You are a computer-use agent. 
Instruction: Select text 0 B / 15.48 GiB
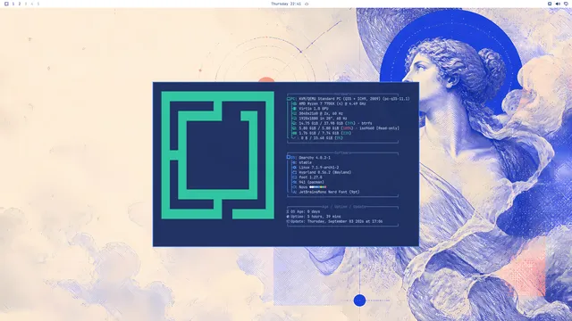click(317, 138)
